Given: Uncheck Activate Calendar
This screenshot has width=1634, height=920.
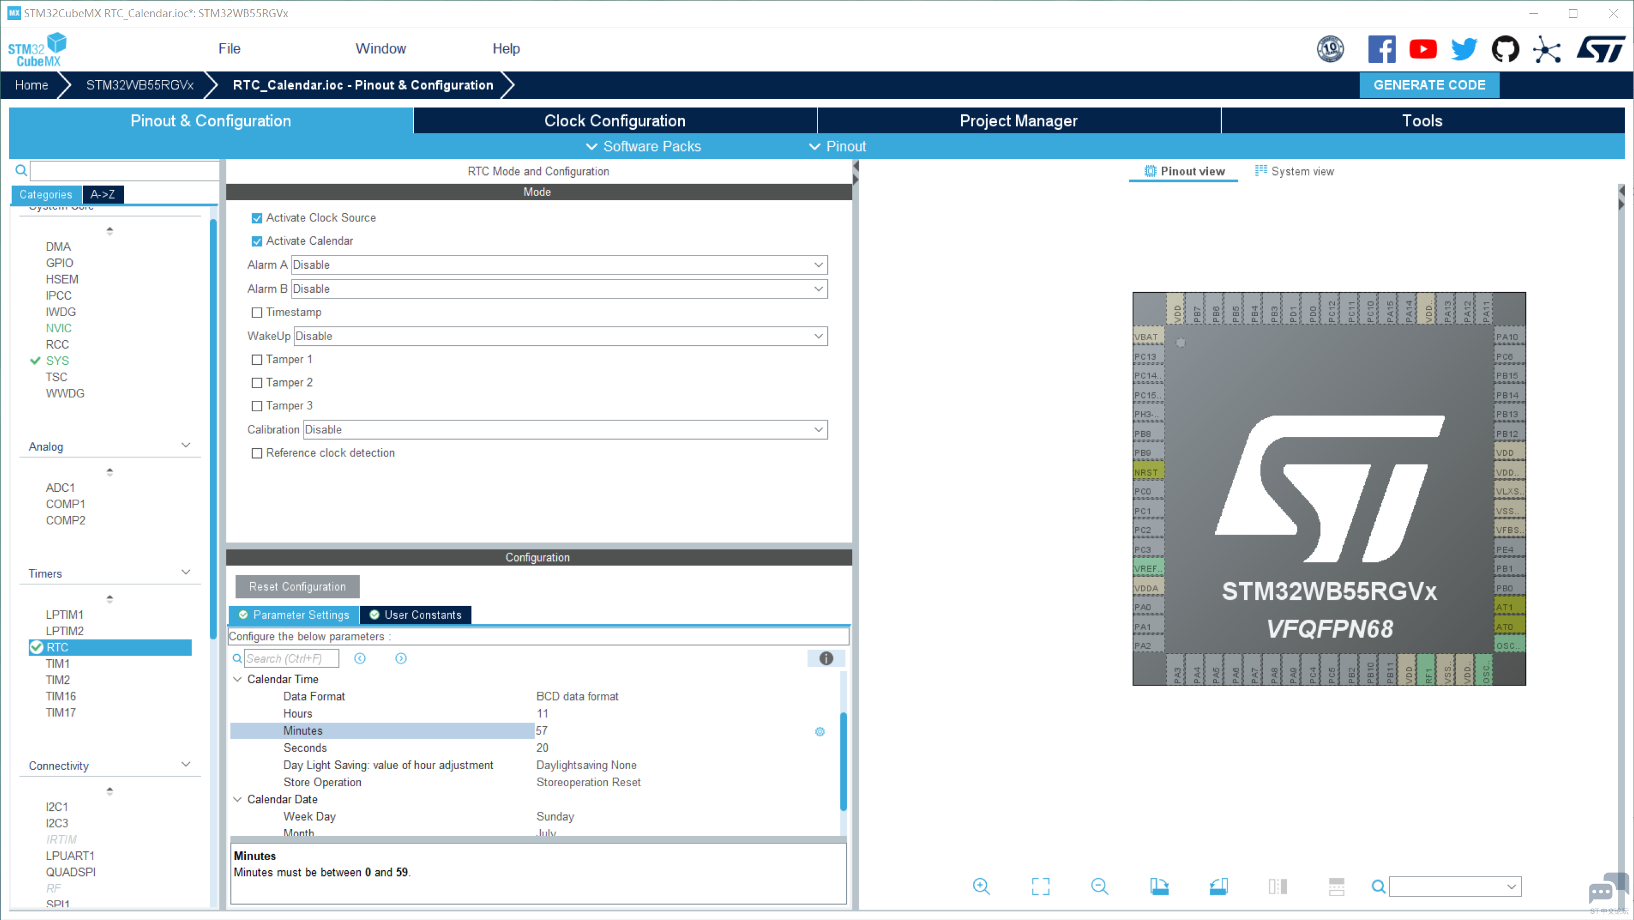Looking at the screenshot, I should coord(257,241).
